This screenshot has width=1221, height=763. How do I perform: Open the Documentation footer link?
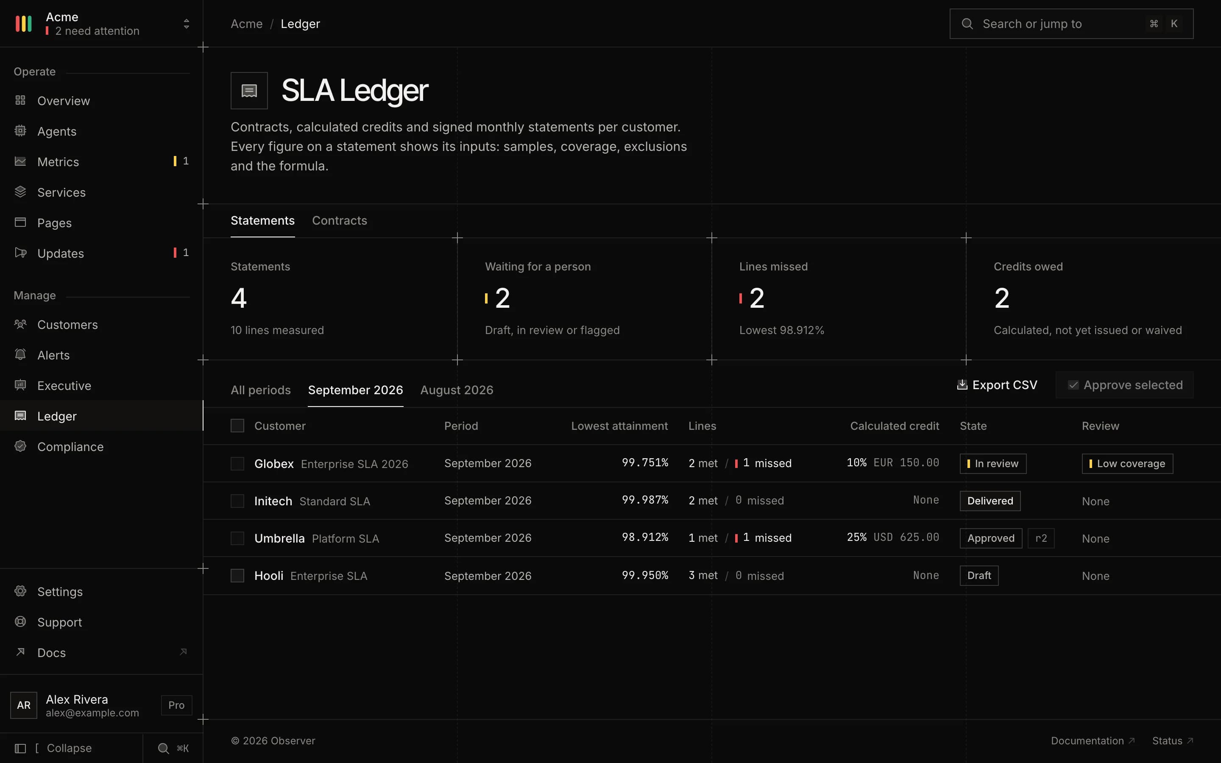[x=1093, y=740]
